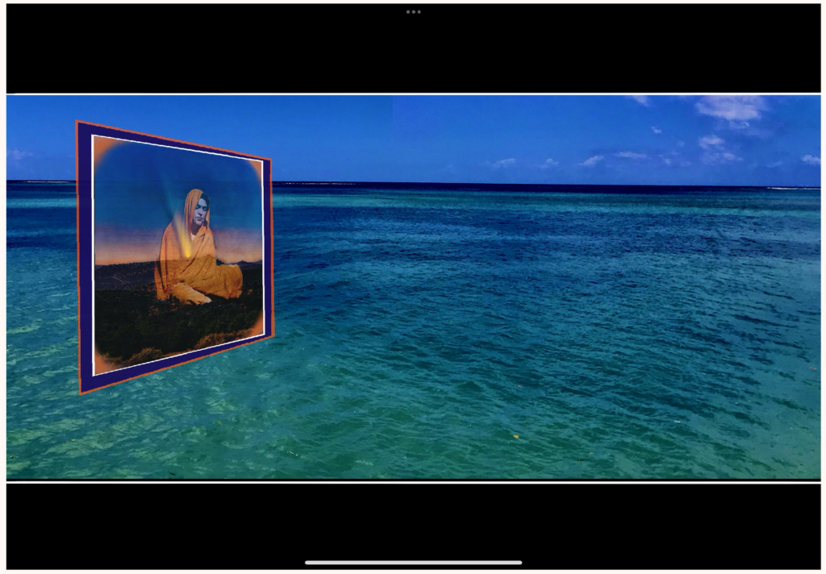Click the dark blue horizon line
The width and height of the screenshot is (826, 574).
[x=524, y=186]
